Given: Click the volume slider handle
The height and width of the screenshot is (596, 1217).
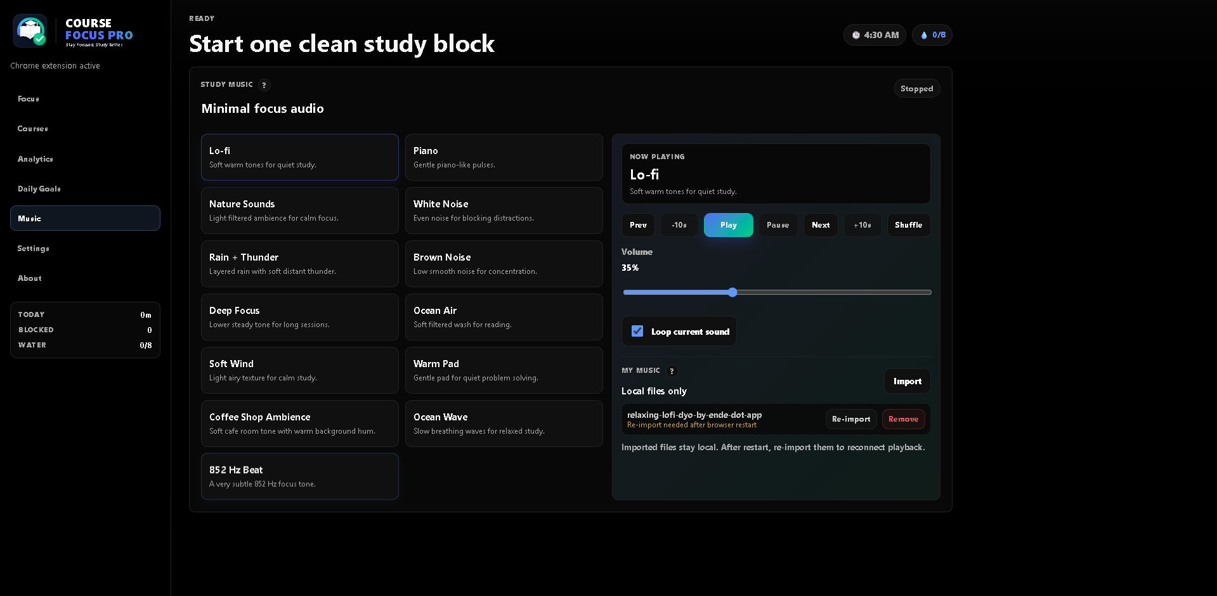Looking at the screenshot, I should coord(732,292).
